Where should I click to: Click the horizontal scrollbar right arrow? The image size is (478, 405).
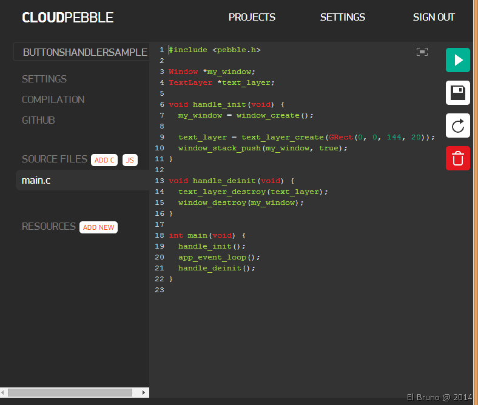point(144,393)
